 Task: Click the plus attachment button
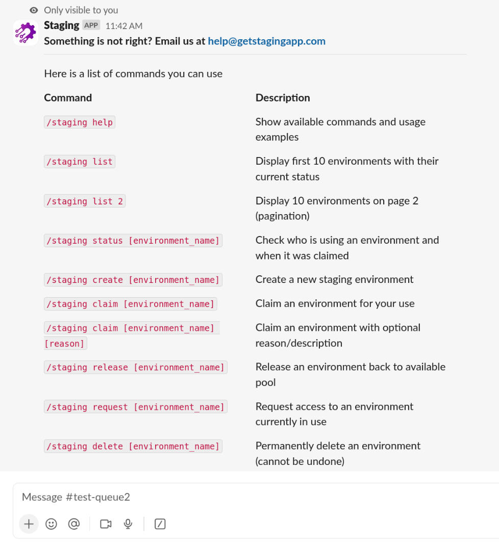coord(29,524)
